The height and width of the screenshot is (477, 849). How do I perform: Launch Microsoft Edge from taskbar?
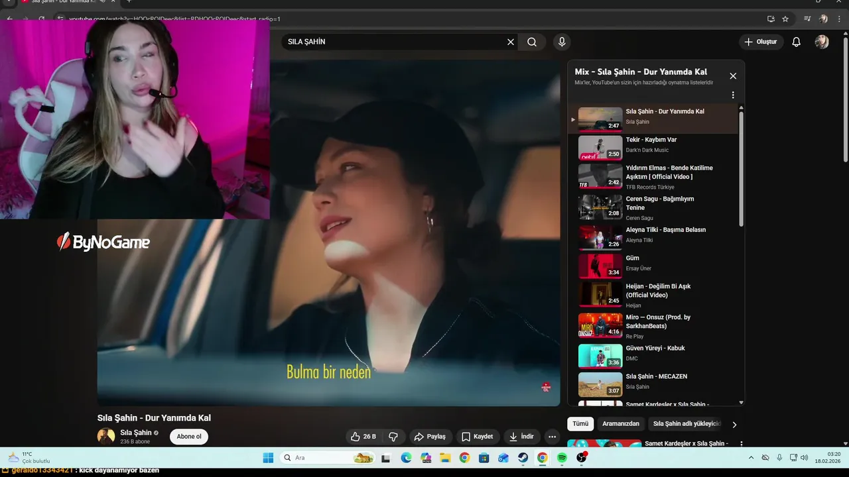click(406, 458)
